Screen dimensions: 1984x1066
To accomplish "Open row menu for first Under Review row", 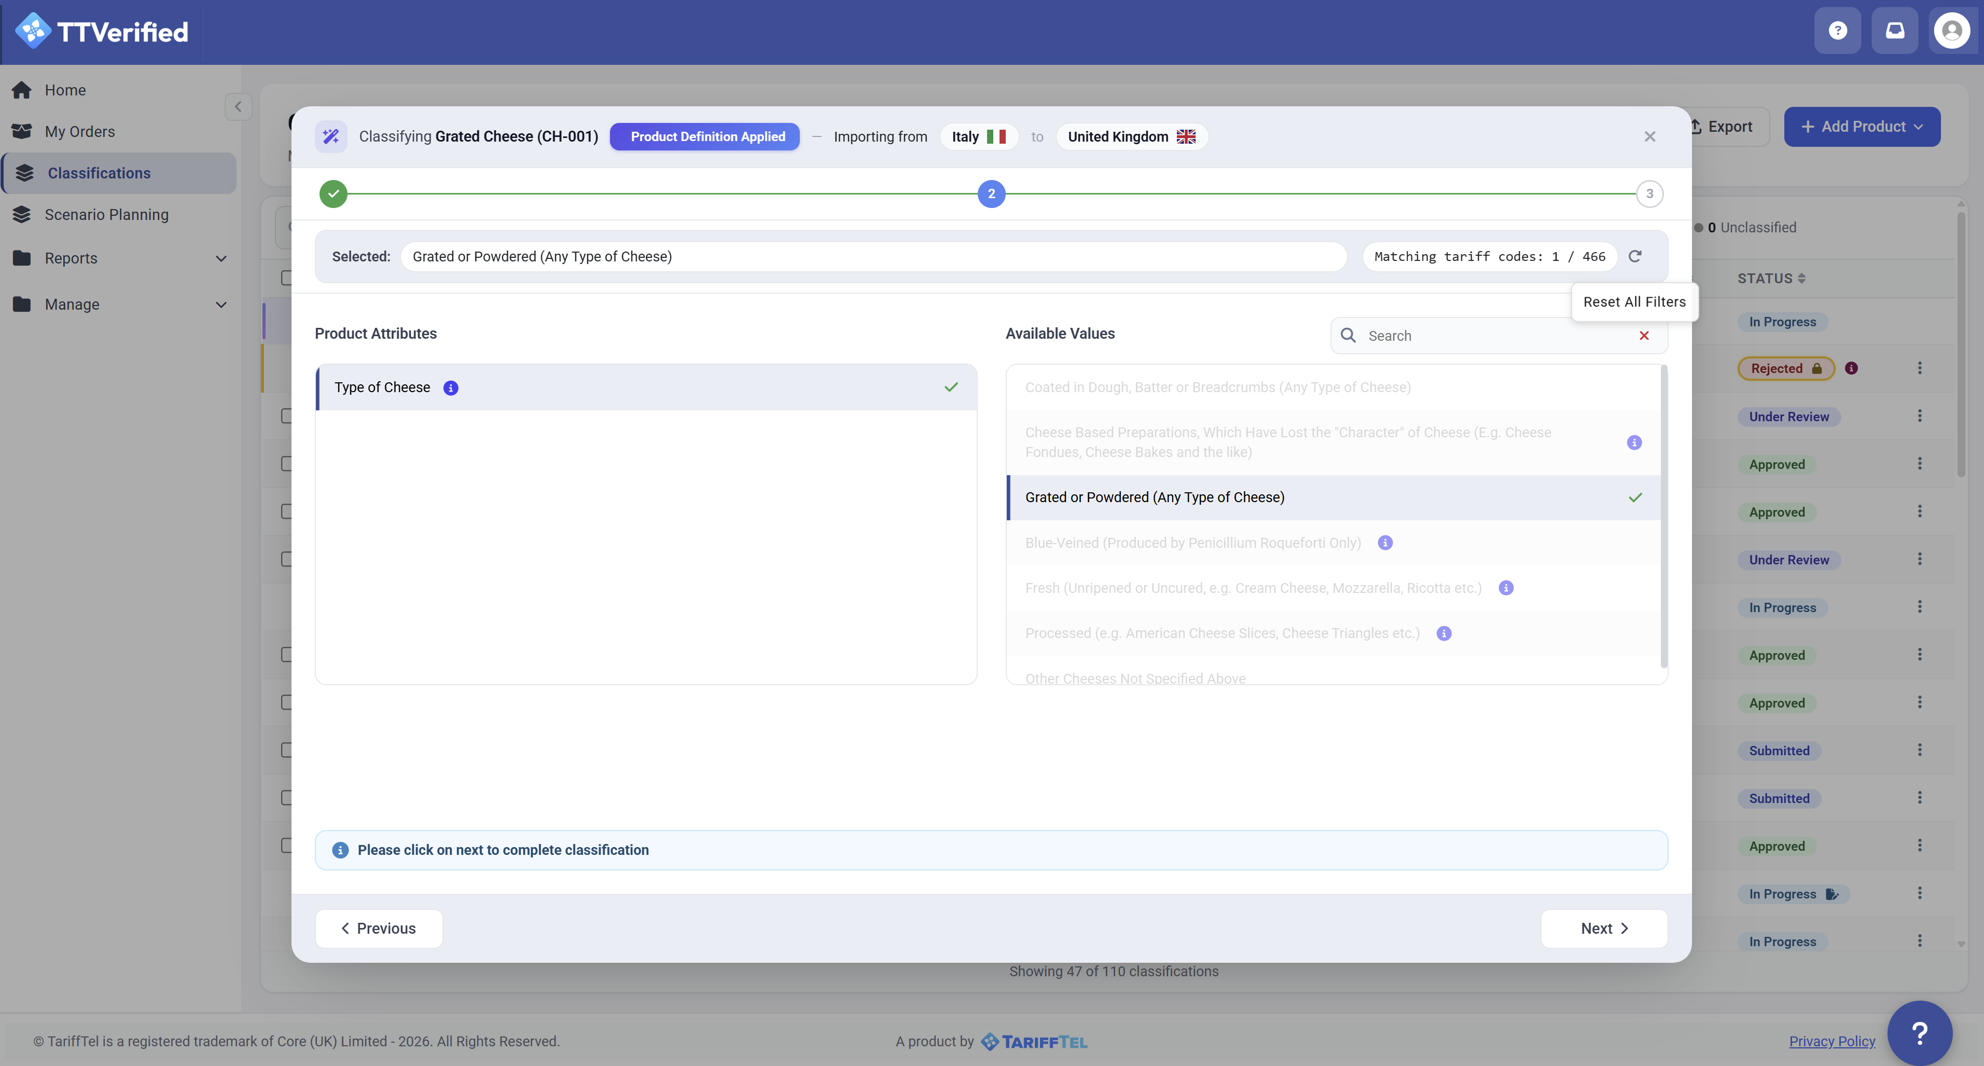I will pos(1919,416).
